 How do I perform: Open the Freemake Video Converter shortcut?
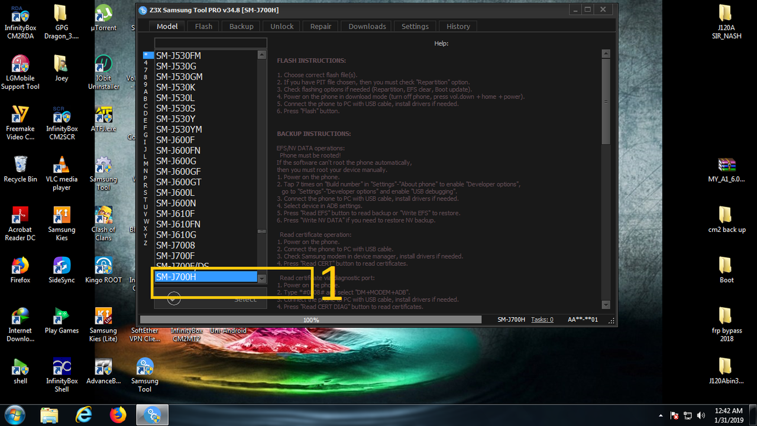pyautogui.click(x=21, y=123)
